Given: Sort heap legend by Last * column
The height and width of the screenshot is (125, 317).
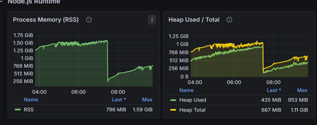Looking at the screenshot, I should 274,90.
